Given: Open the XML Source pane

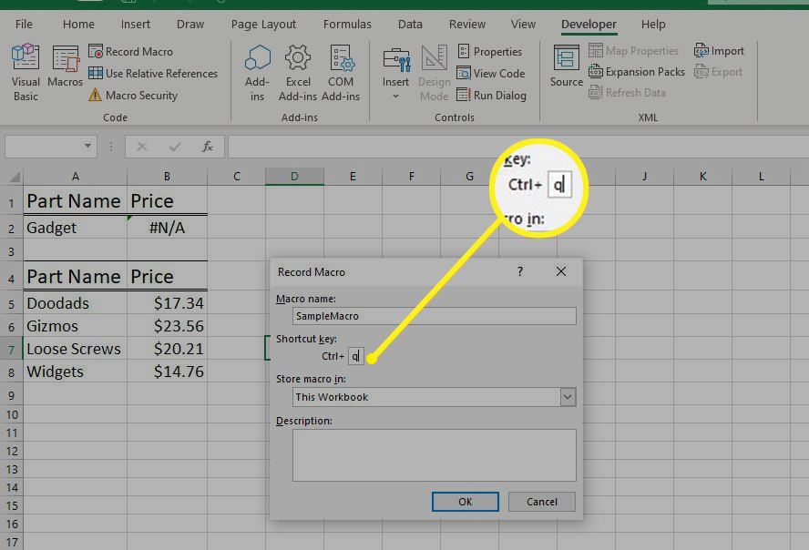Looking at the screenshot, I should click(566, 66).
